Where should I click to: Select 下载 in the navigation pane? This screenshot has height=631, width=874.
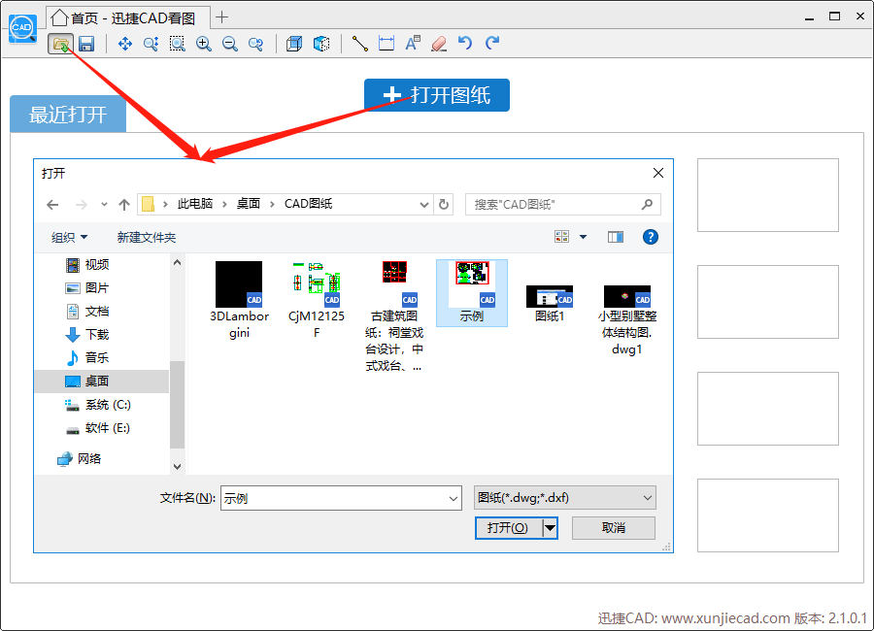tap(87, 335)
